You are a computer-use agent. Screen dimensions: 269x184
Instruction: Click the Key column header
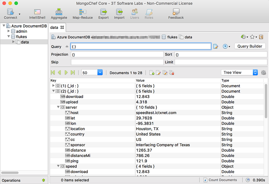coord(92,80)
